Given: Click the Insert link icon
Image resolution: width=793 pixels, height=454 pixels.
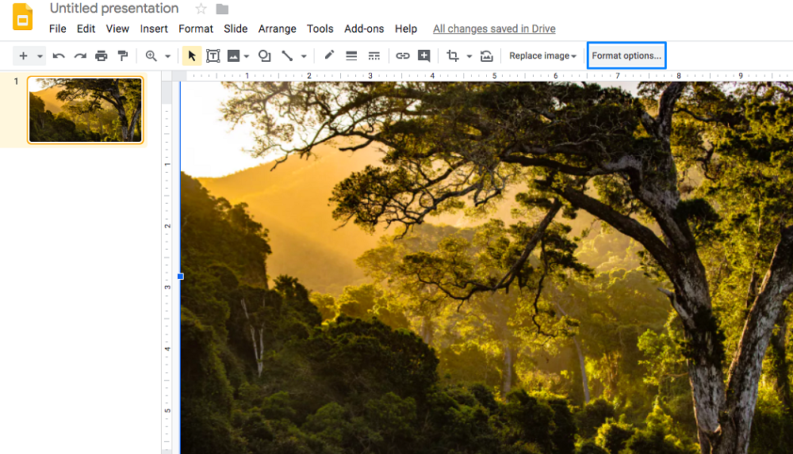Looking at the screenshot, I should (403, 56).
